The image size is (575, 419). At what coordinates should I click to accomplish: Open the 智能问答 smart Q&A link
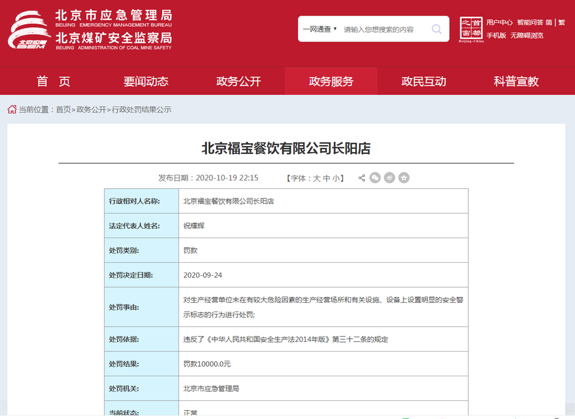click(530, 22)
